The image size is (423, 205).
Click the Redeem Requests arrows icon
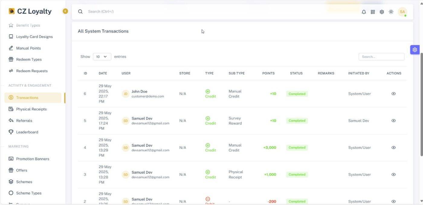click(11, 71)
